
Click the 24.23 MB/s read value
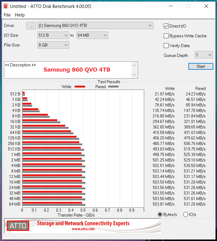click(x=196, y=94)
